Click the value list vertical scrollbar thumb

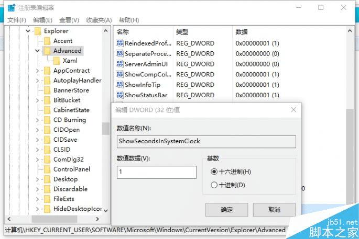(x=350, y=156)
